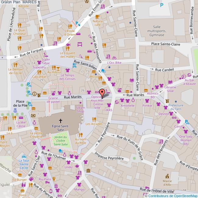The image size is (198, 198).
Task: Click the Super Tabac smoking icon
Action: pyautogui.click(x=45, y=55)
